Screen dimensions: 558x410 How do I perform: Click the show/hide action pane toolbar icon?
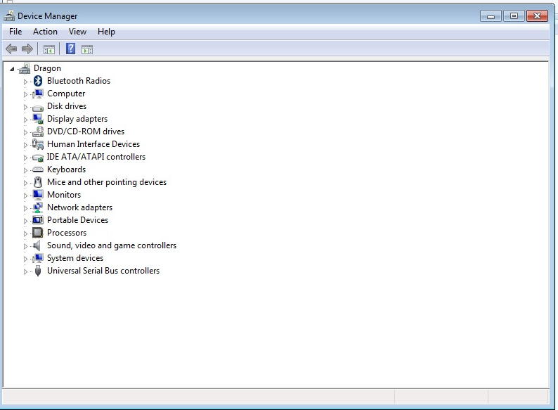[87, 49]
